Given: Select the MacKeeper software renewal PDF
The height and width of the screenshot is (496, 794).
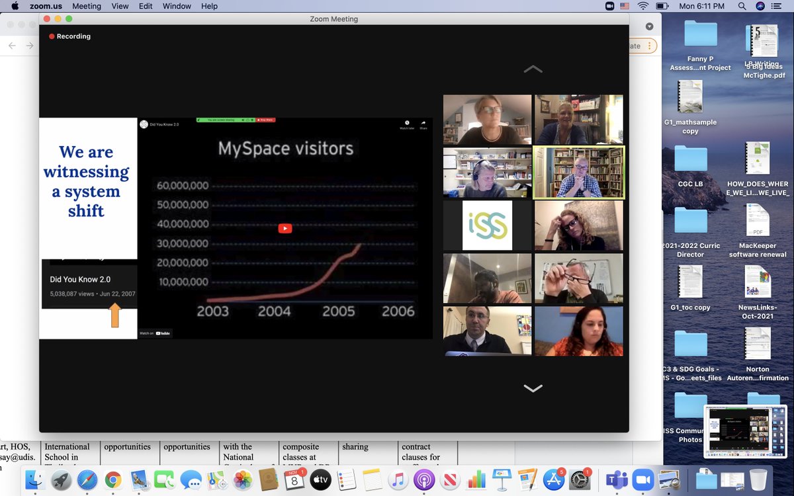Looking at the screenshot, I should tap(758, 230).
